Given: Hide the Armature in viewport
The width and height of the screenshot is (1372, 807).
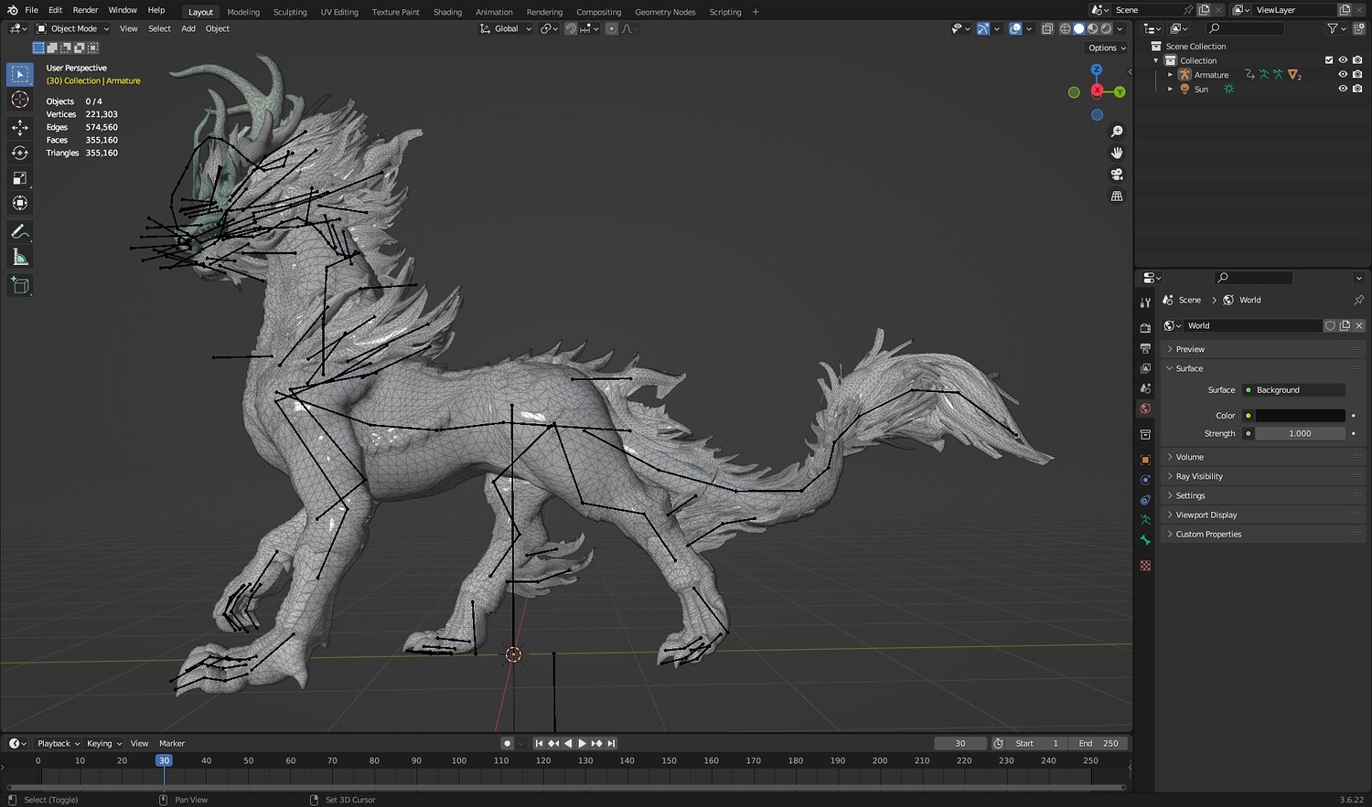Looking at the screenshot, I should click(1343, 75).
